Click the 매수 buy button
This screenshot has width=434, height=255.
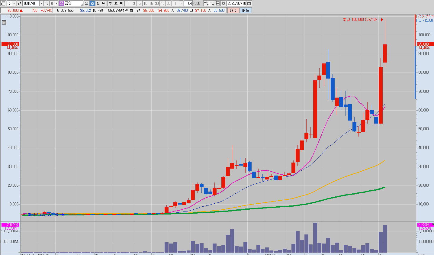coord(233,10)
